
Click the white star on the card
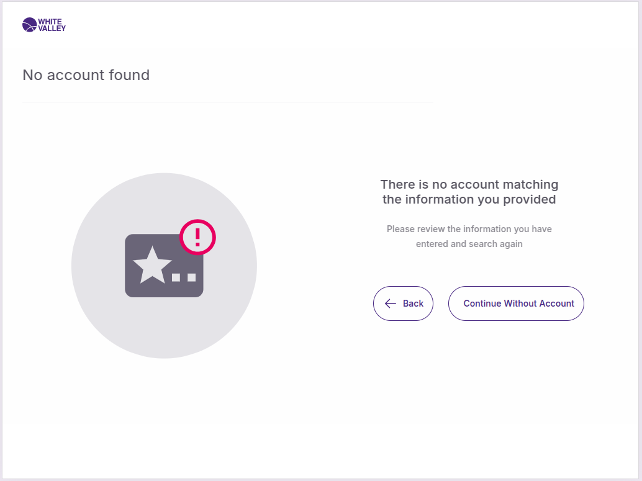(x=152, y=265)
